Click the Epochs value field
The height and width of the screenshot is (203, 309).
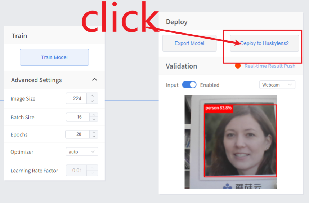click(76, 134)
